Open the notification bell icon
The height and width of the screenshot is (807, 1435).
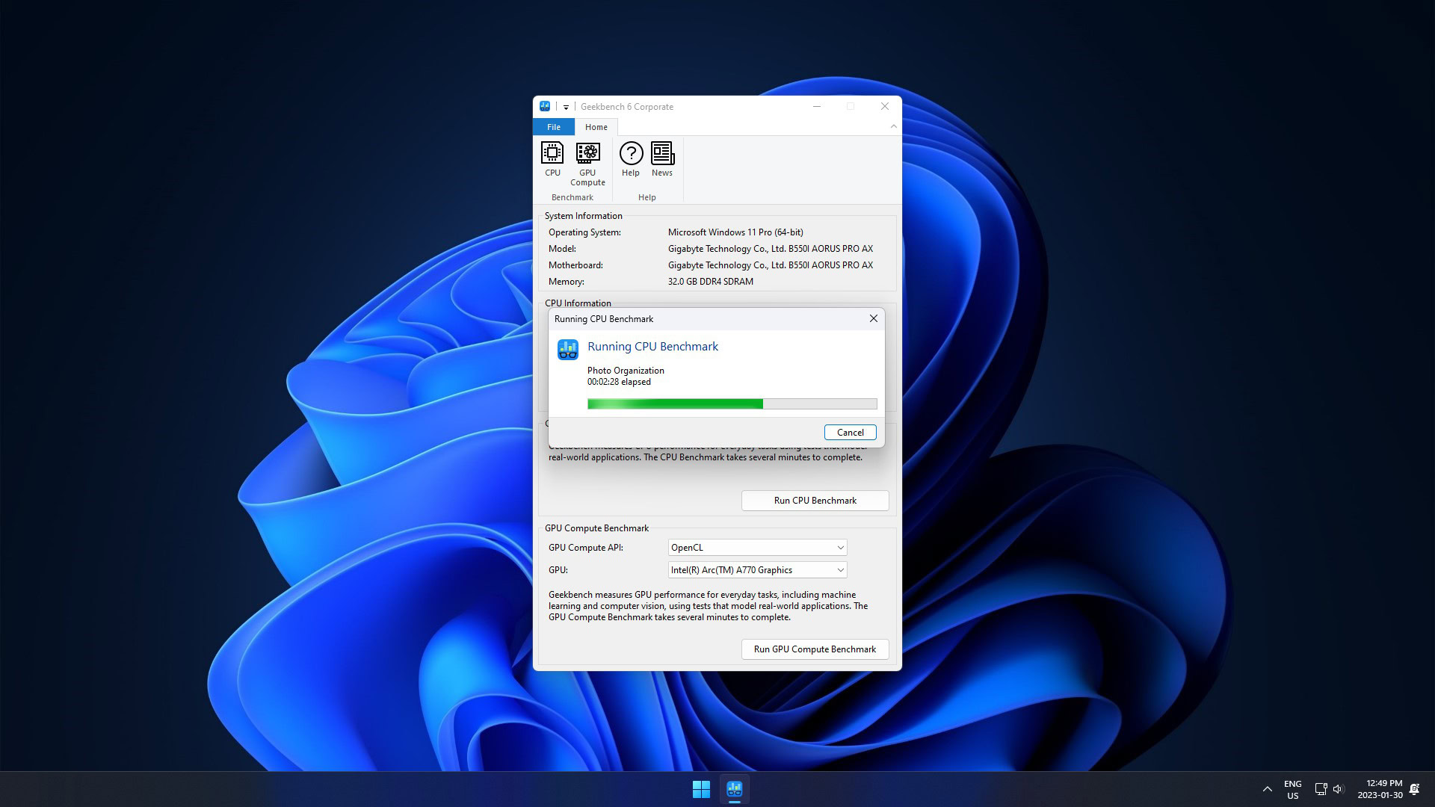(1414, 789)
